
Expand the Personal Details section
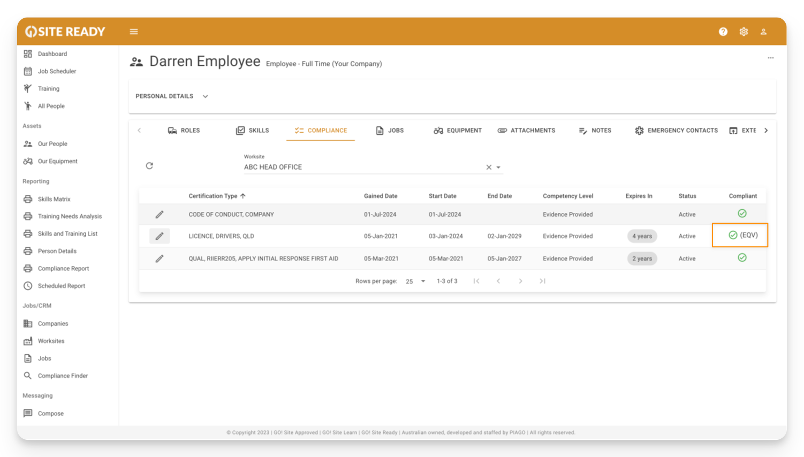point(205,96)
